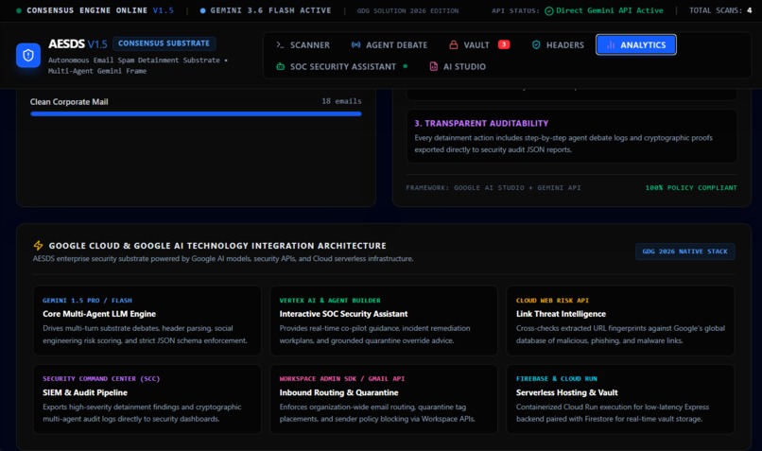762x451 pixels.
Task: Click the yellow lightning bolt icon beside Google Cloud heading
Action: (38, 246)
